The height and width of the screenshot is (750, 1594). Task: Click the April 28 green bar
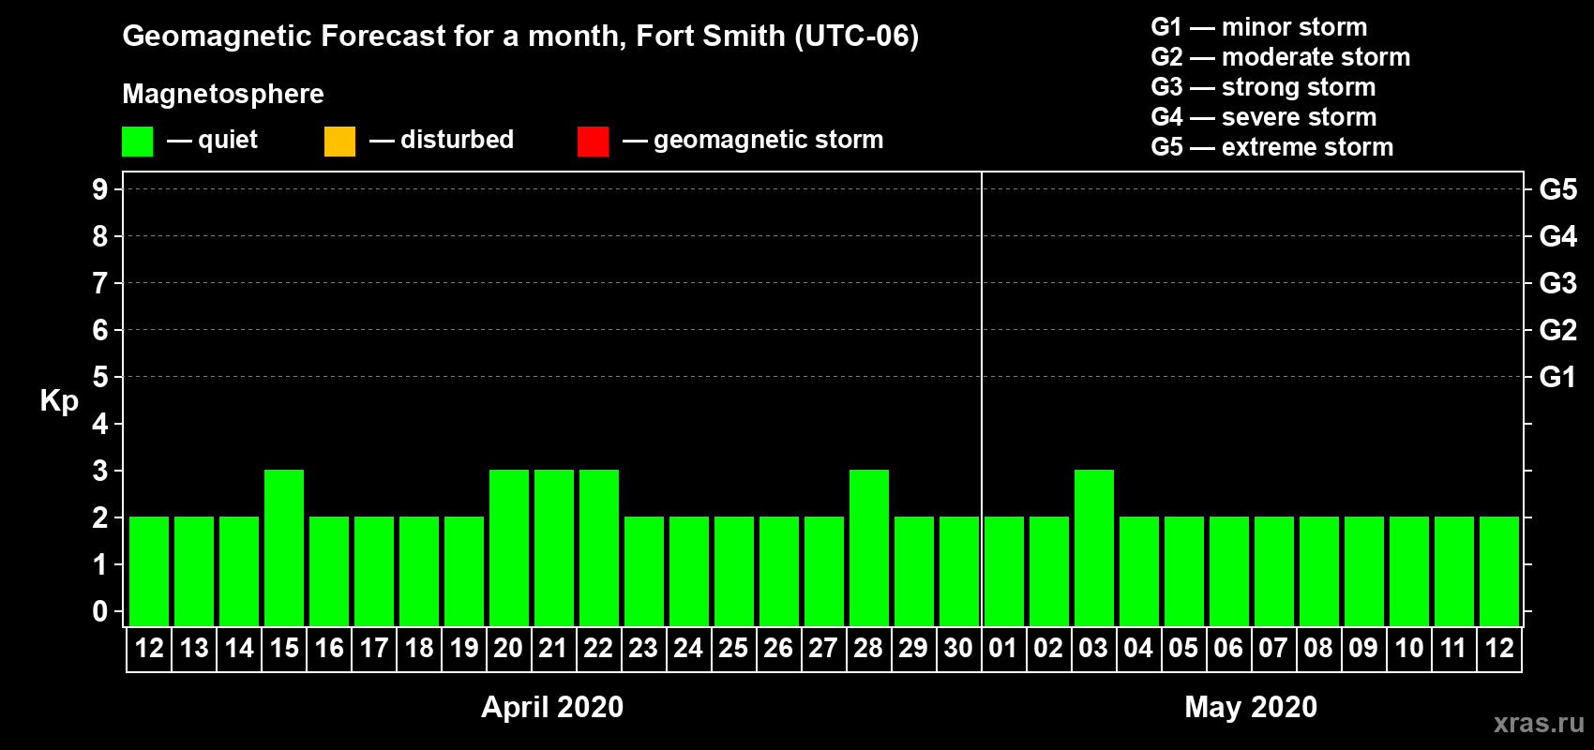pyautogui.click(x=869, y=547)
